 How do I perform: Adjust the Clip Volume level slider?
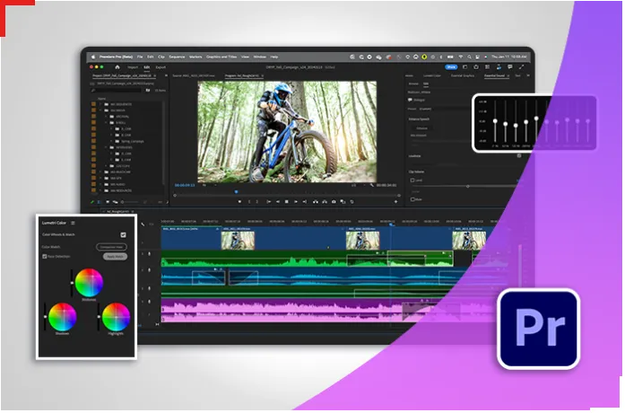click(x=468, y=187)
